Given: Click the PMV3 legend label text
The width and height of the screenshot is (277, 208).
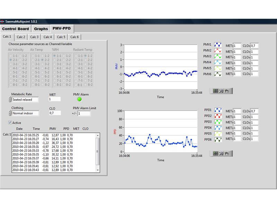Looking at the screenshot, I should (207, 56).
